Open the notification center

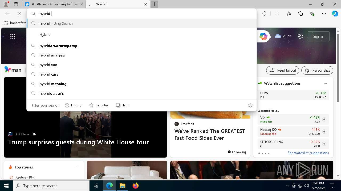(332, 186)
